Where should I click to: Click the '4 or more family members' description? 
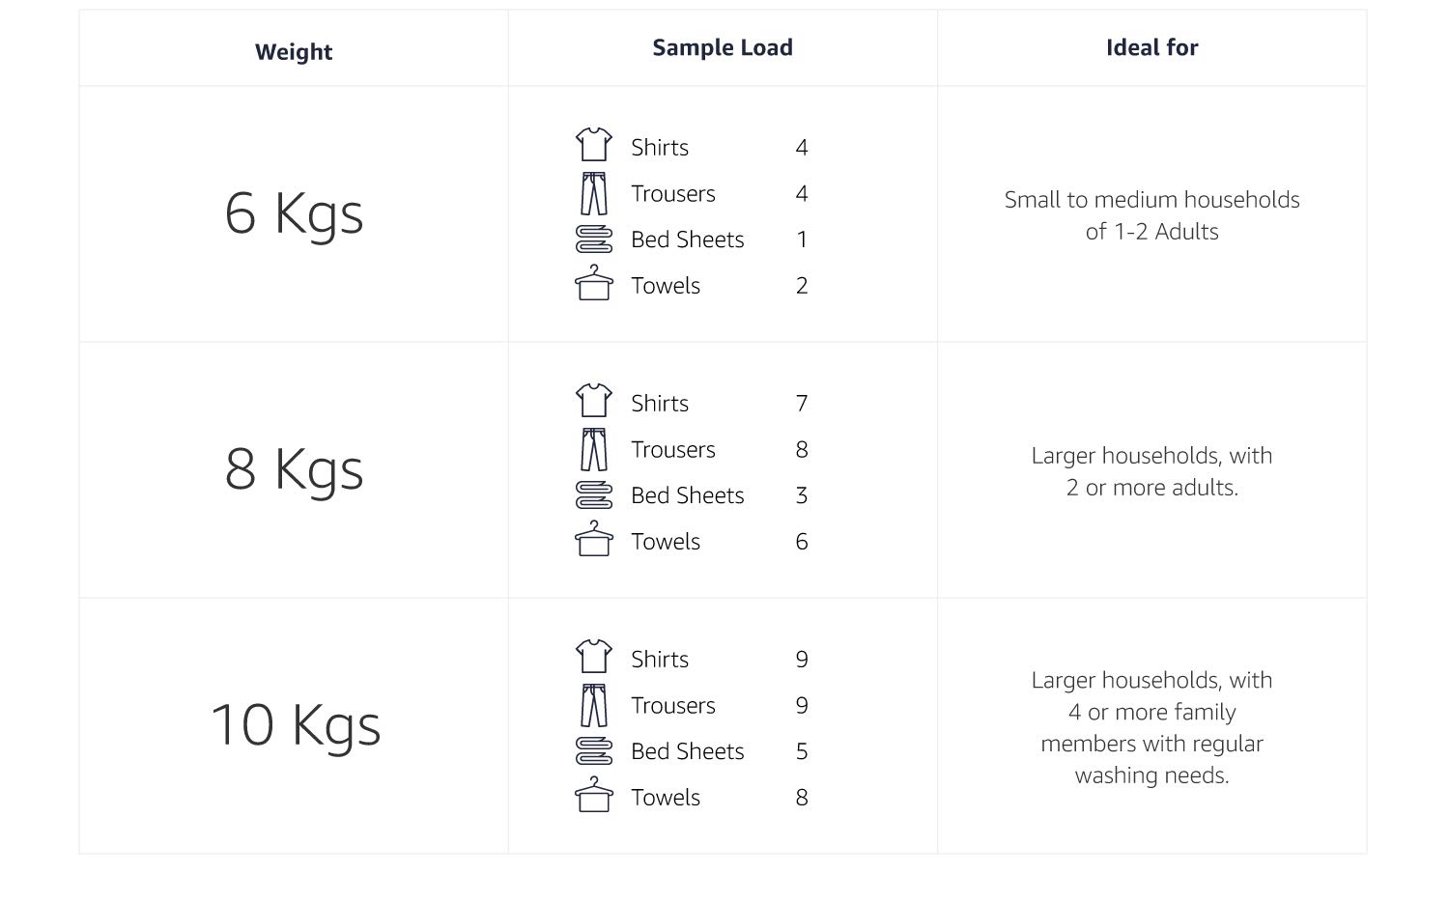(x=1151, y=727)
